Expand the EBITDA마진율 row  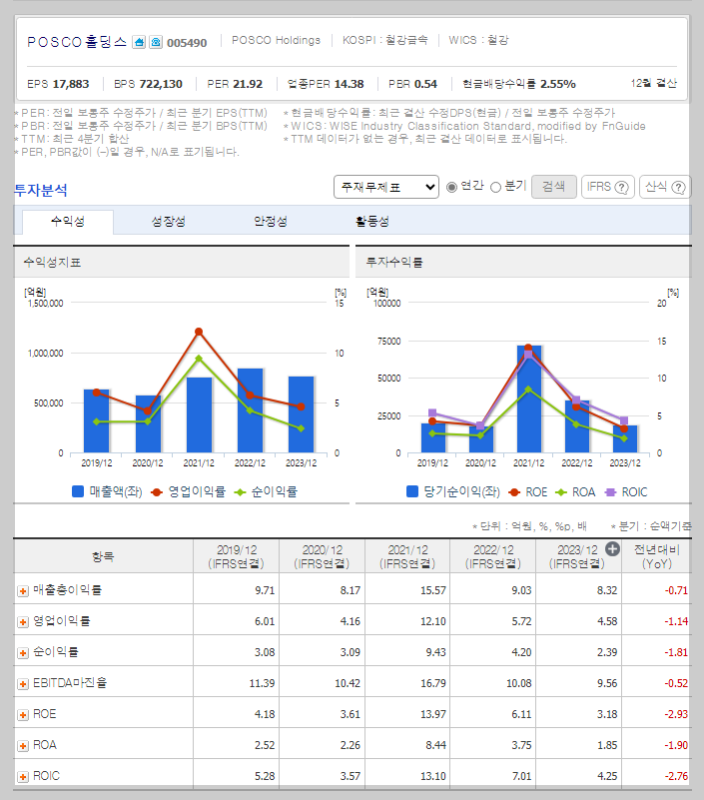click(22, 684)
